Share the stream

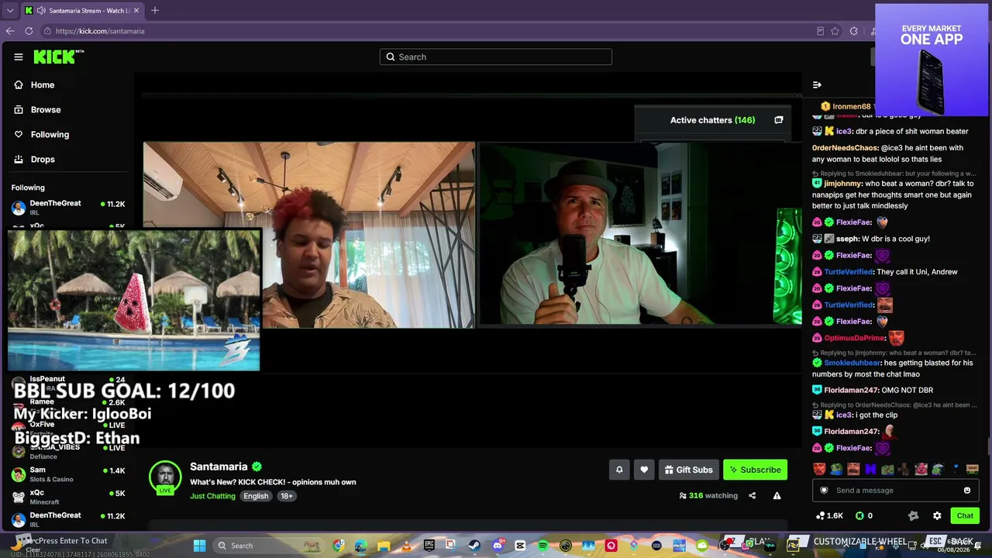tap(752, 496)
